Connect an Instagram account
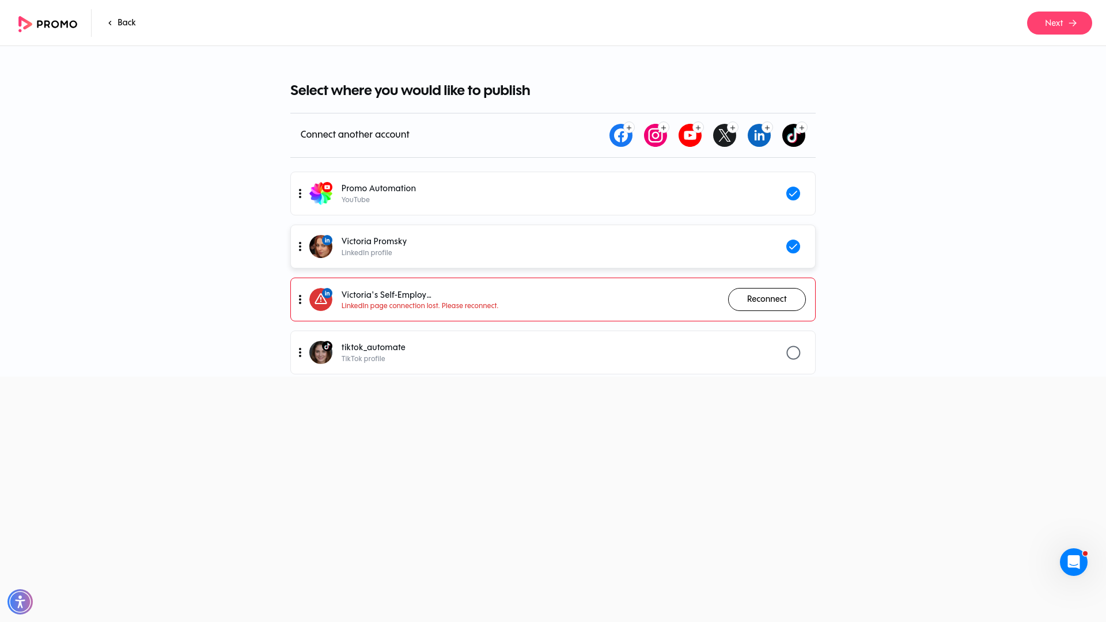This screenshot has height=622, width=1106. [655, 135]
